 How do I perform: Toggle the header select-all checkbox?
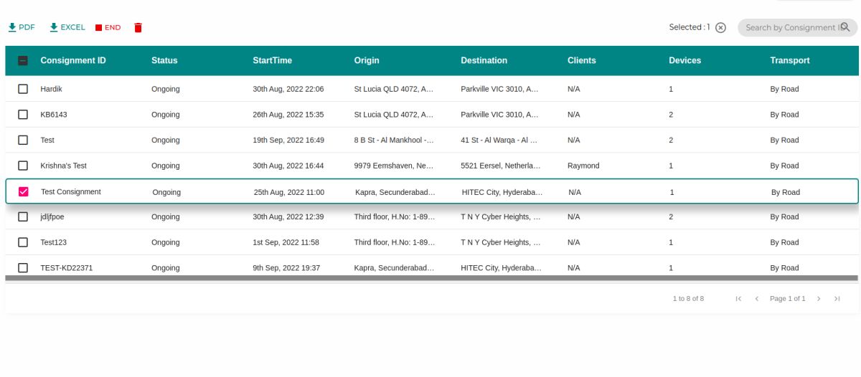[x=23, y=61]
